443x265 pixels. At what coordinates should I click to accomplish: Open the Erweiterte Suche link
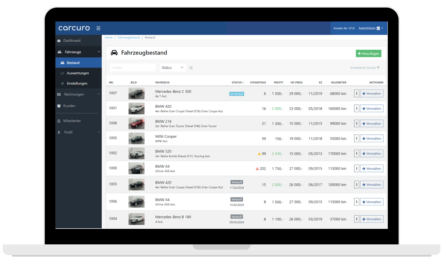coord(365,68)
